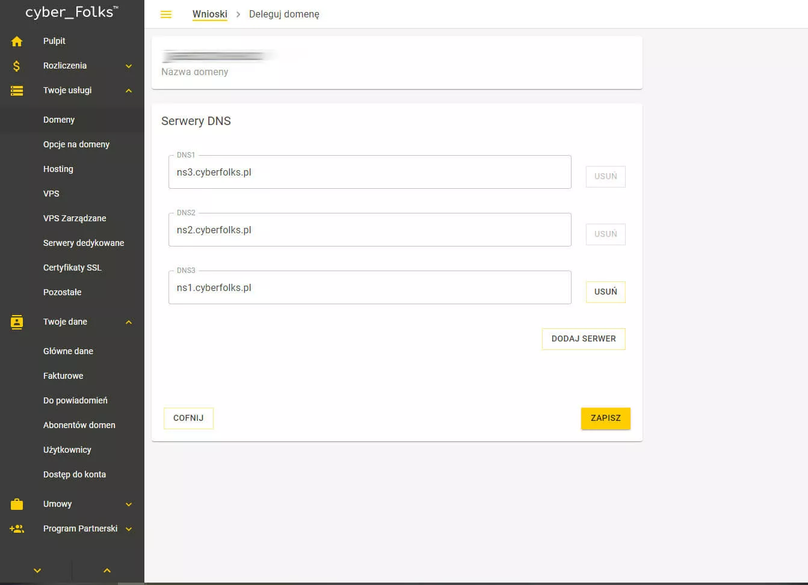Click the Umowy briefcase icon
The image size is (808, 585).
(x=17, y=504)
